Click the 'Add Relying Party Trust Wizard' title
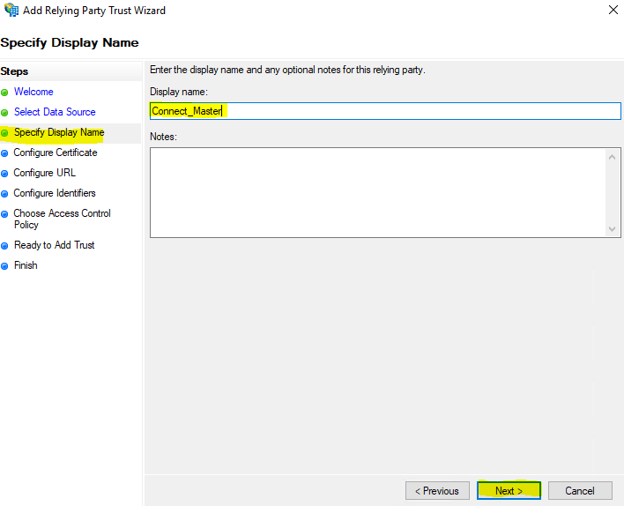This screenshot has width=624, height=506. click(x=94, y=11)
